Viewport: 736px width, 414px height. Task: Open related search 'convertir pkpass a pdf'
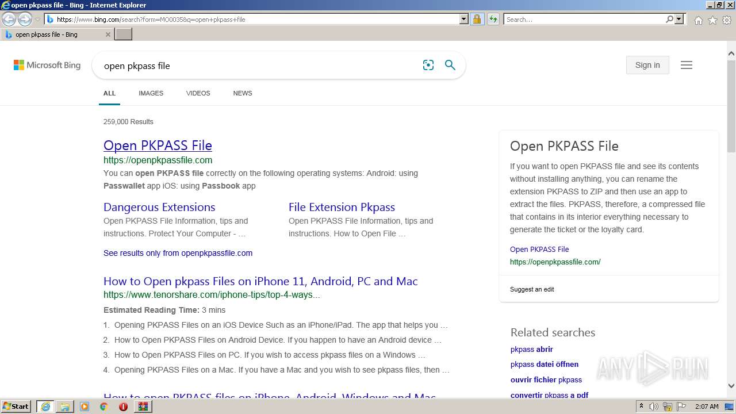549,395
